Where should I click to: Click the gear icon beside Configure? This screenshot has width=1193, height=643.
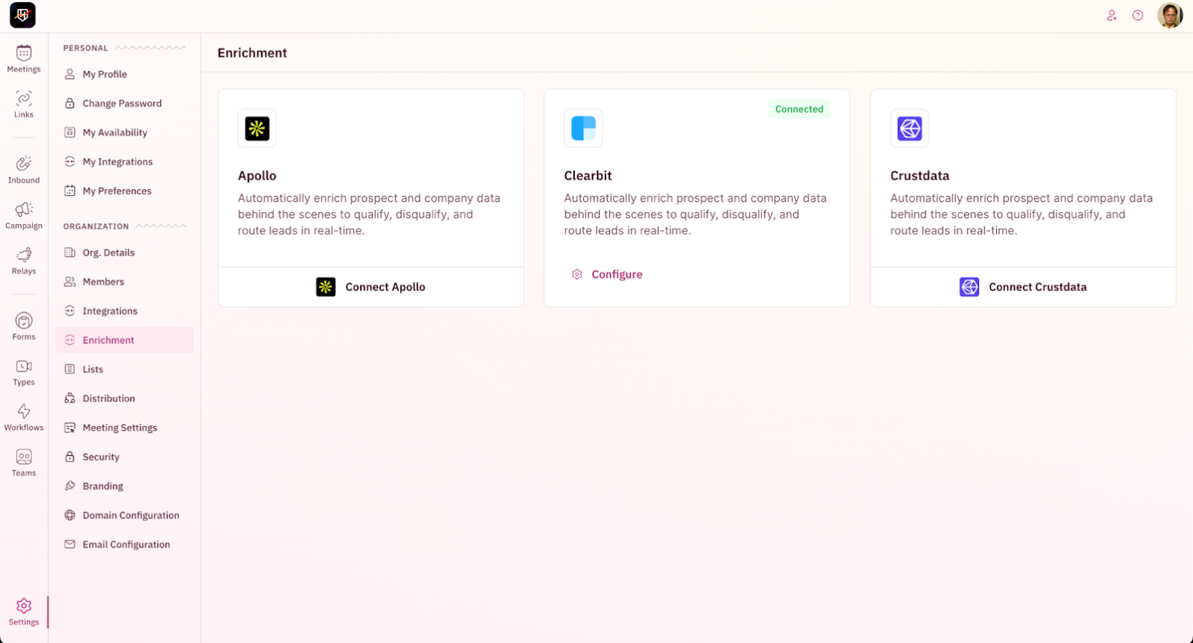[x=577, y=274]
